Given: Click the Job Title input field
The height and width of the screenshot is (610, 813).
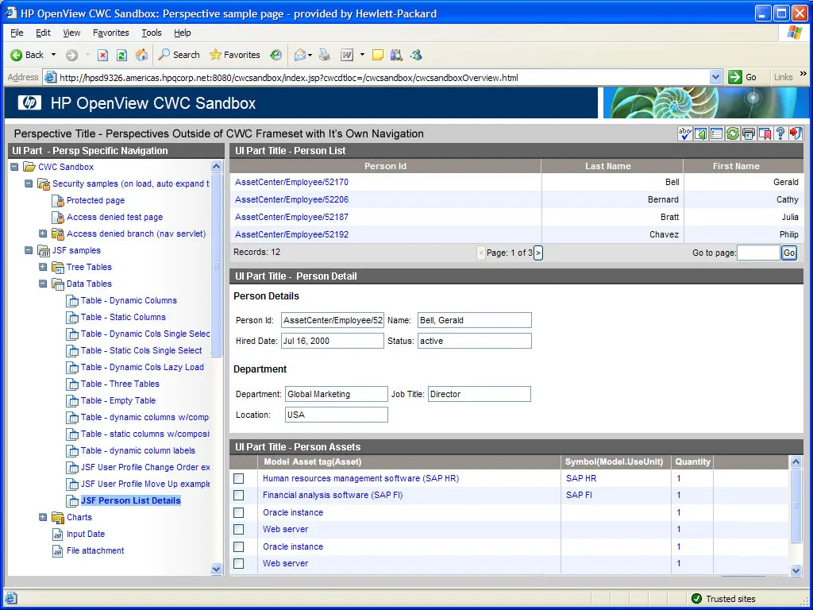Looking at the screenshot, I should click(479, 394).
